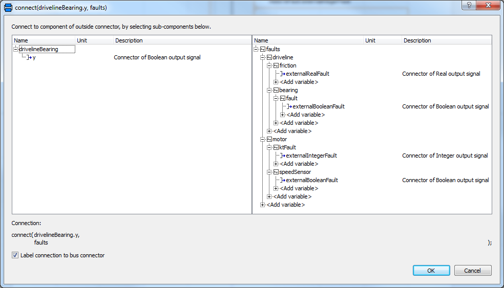Viewport: 504px width, 288px height.
Task: Collapse the drivelineBearing tree node
Action: click(x=15, y=49)
